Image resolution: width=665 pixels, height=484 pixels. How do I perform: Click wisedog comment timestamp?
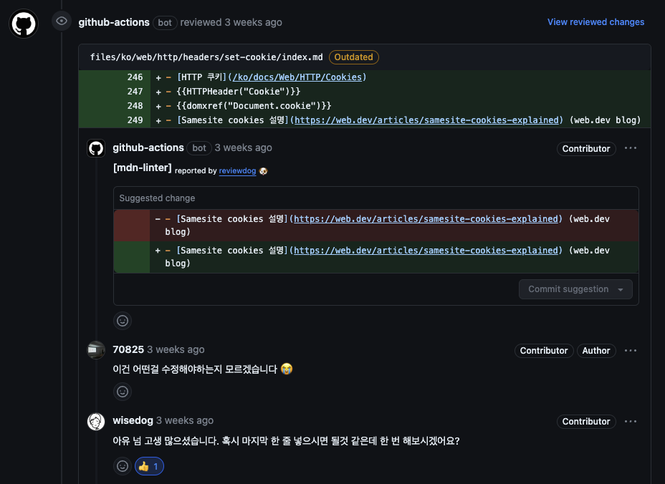[x=184, y=420]
